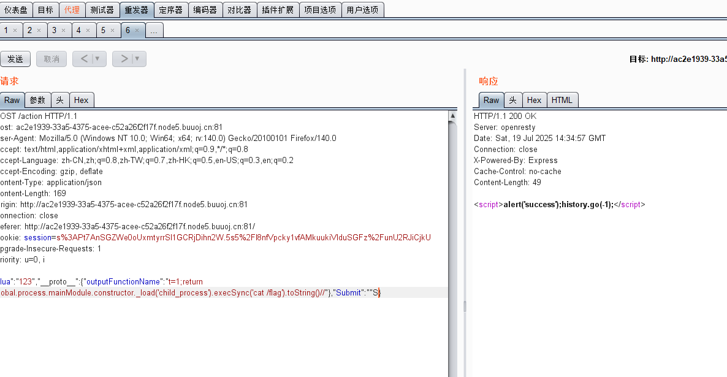Close repeater sub-tab 5
This screenshot has width=727, height=377.
(x=112, y=31)
